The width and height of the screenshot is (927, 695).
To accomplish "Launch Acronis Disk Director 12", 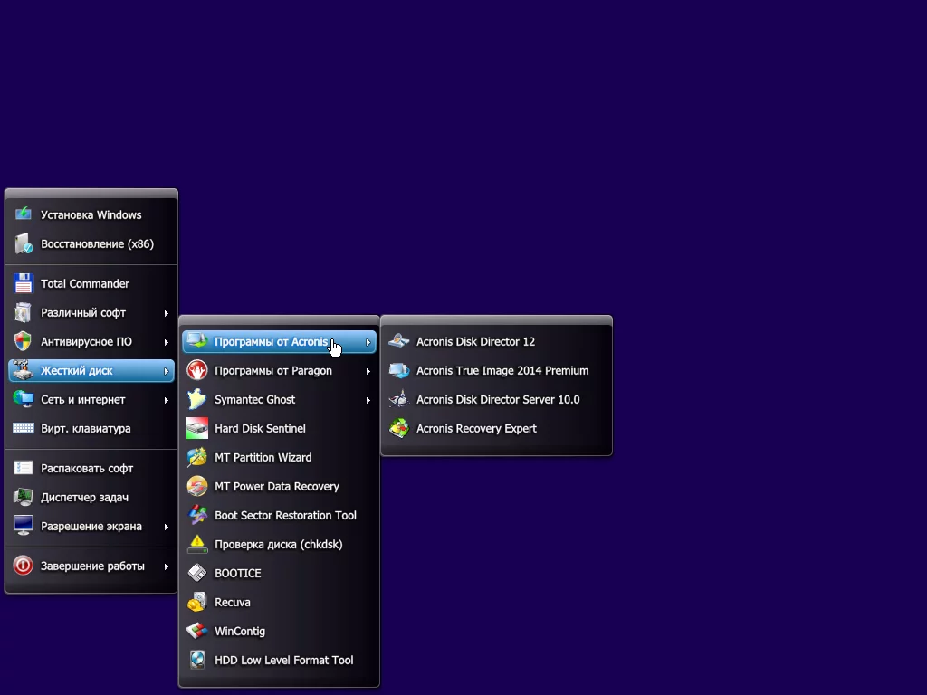I will (496, 341).
